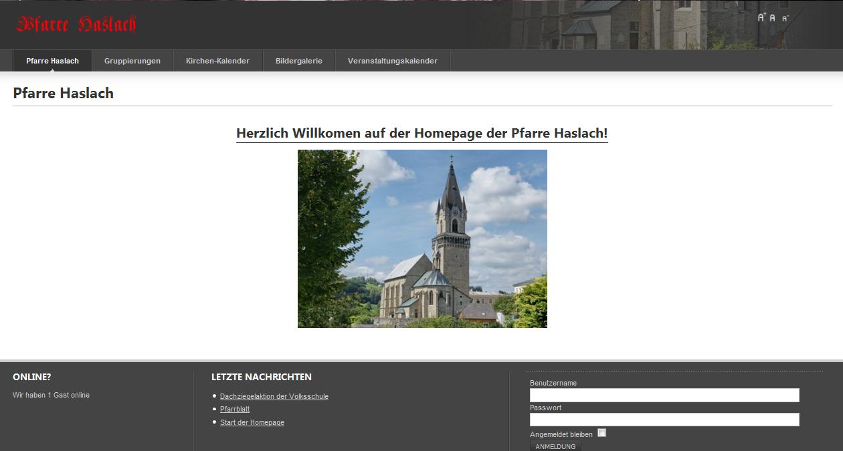This screenshot has width=843, height=451.
Task: Click the Angemeldet bleiben label text
Action: pos(561,434)
